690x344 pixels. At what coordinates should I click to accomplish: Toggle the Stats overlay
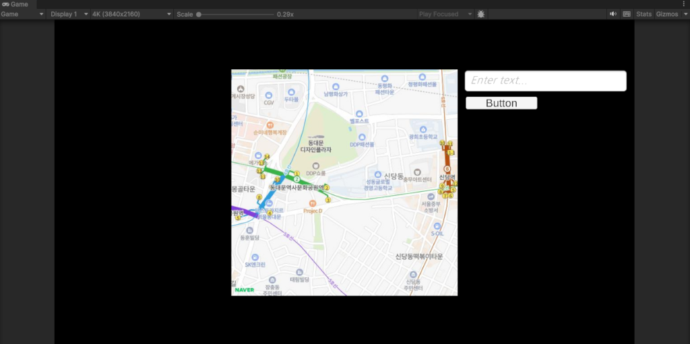tap(644, 14)
